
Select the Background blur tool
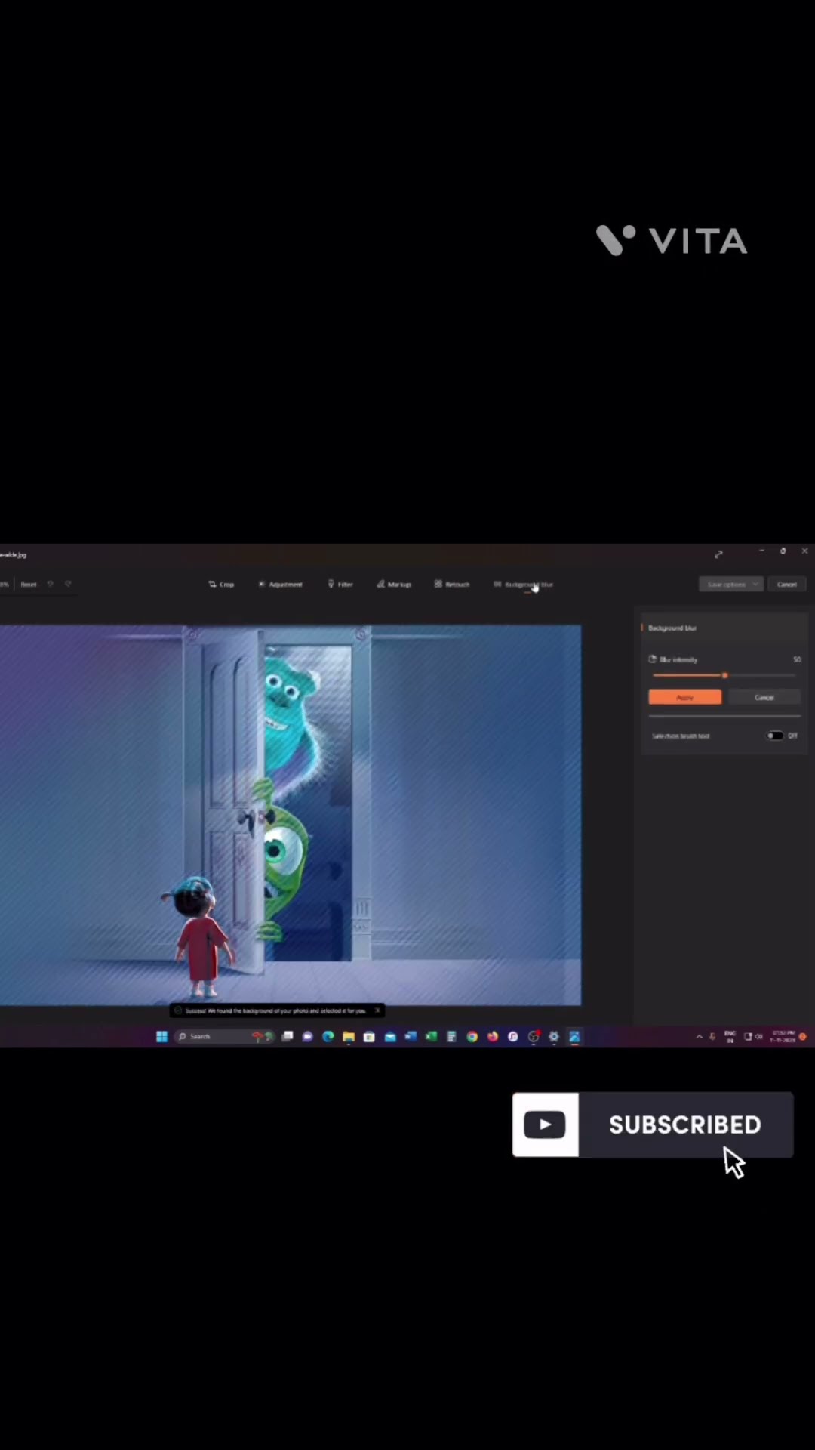tap(523, 584)
